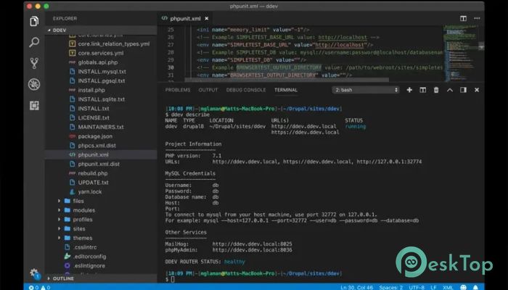Open the Manage gear icon

pos(34,273)
